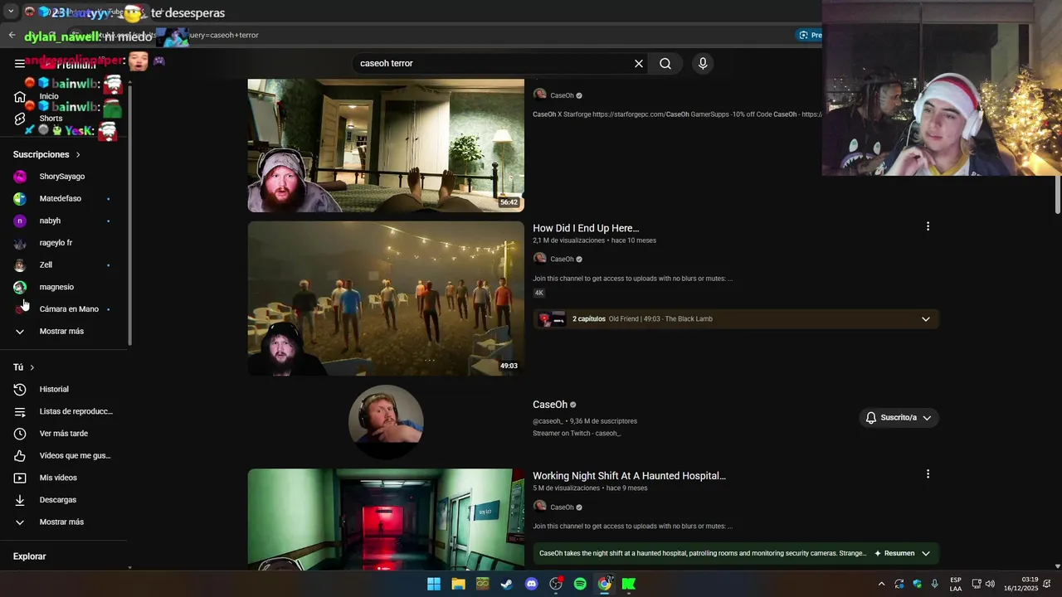The width and height of the screenshot is (1062, 597).
Task: Open Zell subscription channel
Action: [62, 265]
